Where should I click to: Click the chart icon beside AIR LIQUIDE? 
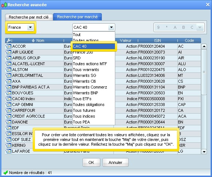(x=8, y=52)
